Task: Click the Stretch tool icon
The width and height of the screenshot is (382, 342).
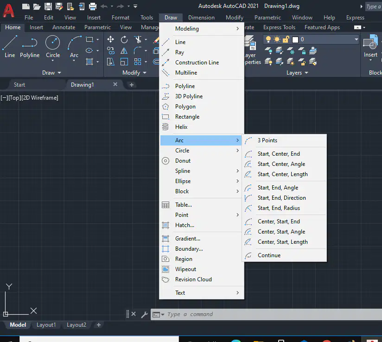Action: 111,62
